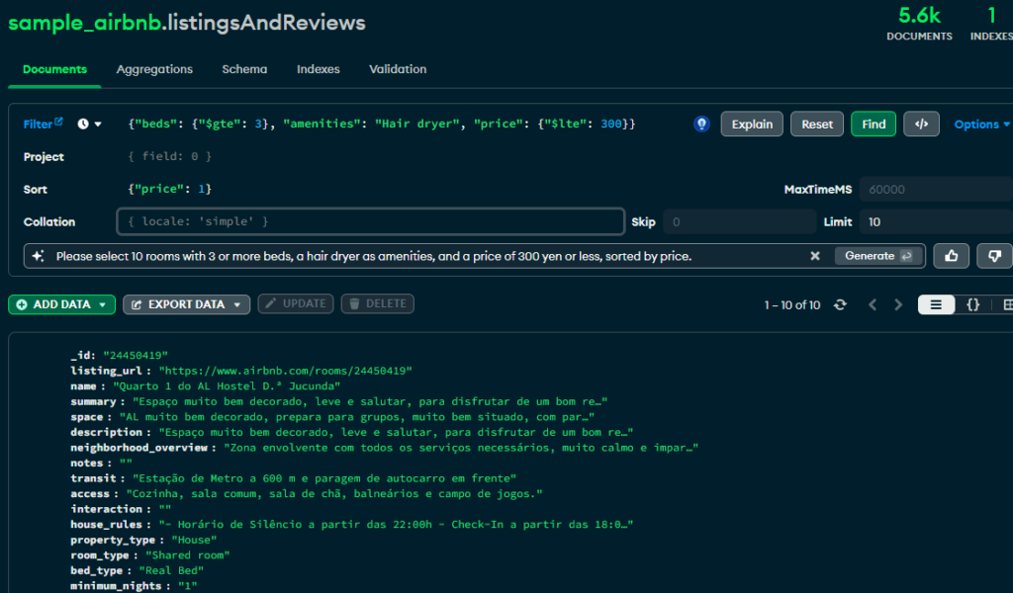This screenshot has height=593, width=1013.
Task: Click the bed_type value "Real Bed"
Action: click(171, 571)
